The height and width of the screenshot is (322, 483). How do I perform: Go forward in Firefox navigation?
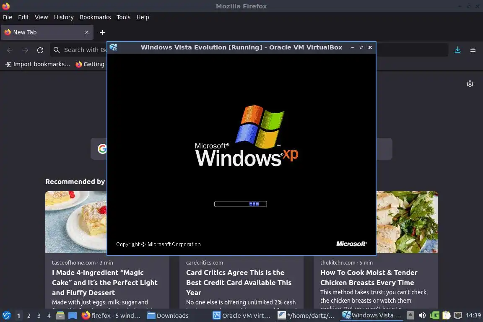click(x=25, y=50)
